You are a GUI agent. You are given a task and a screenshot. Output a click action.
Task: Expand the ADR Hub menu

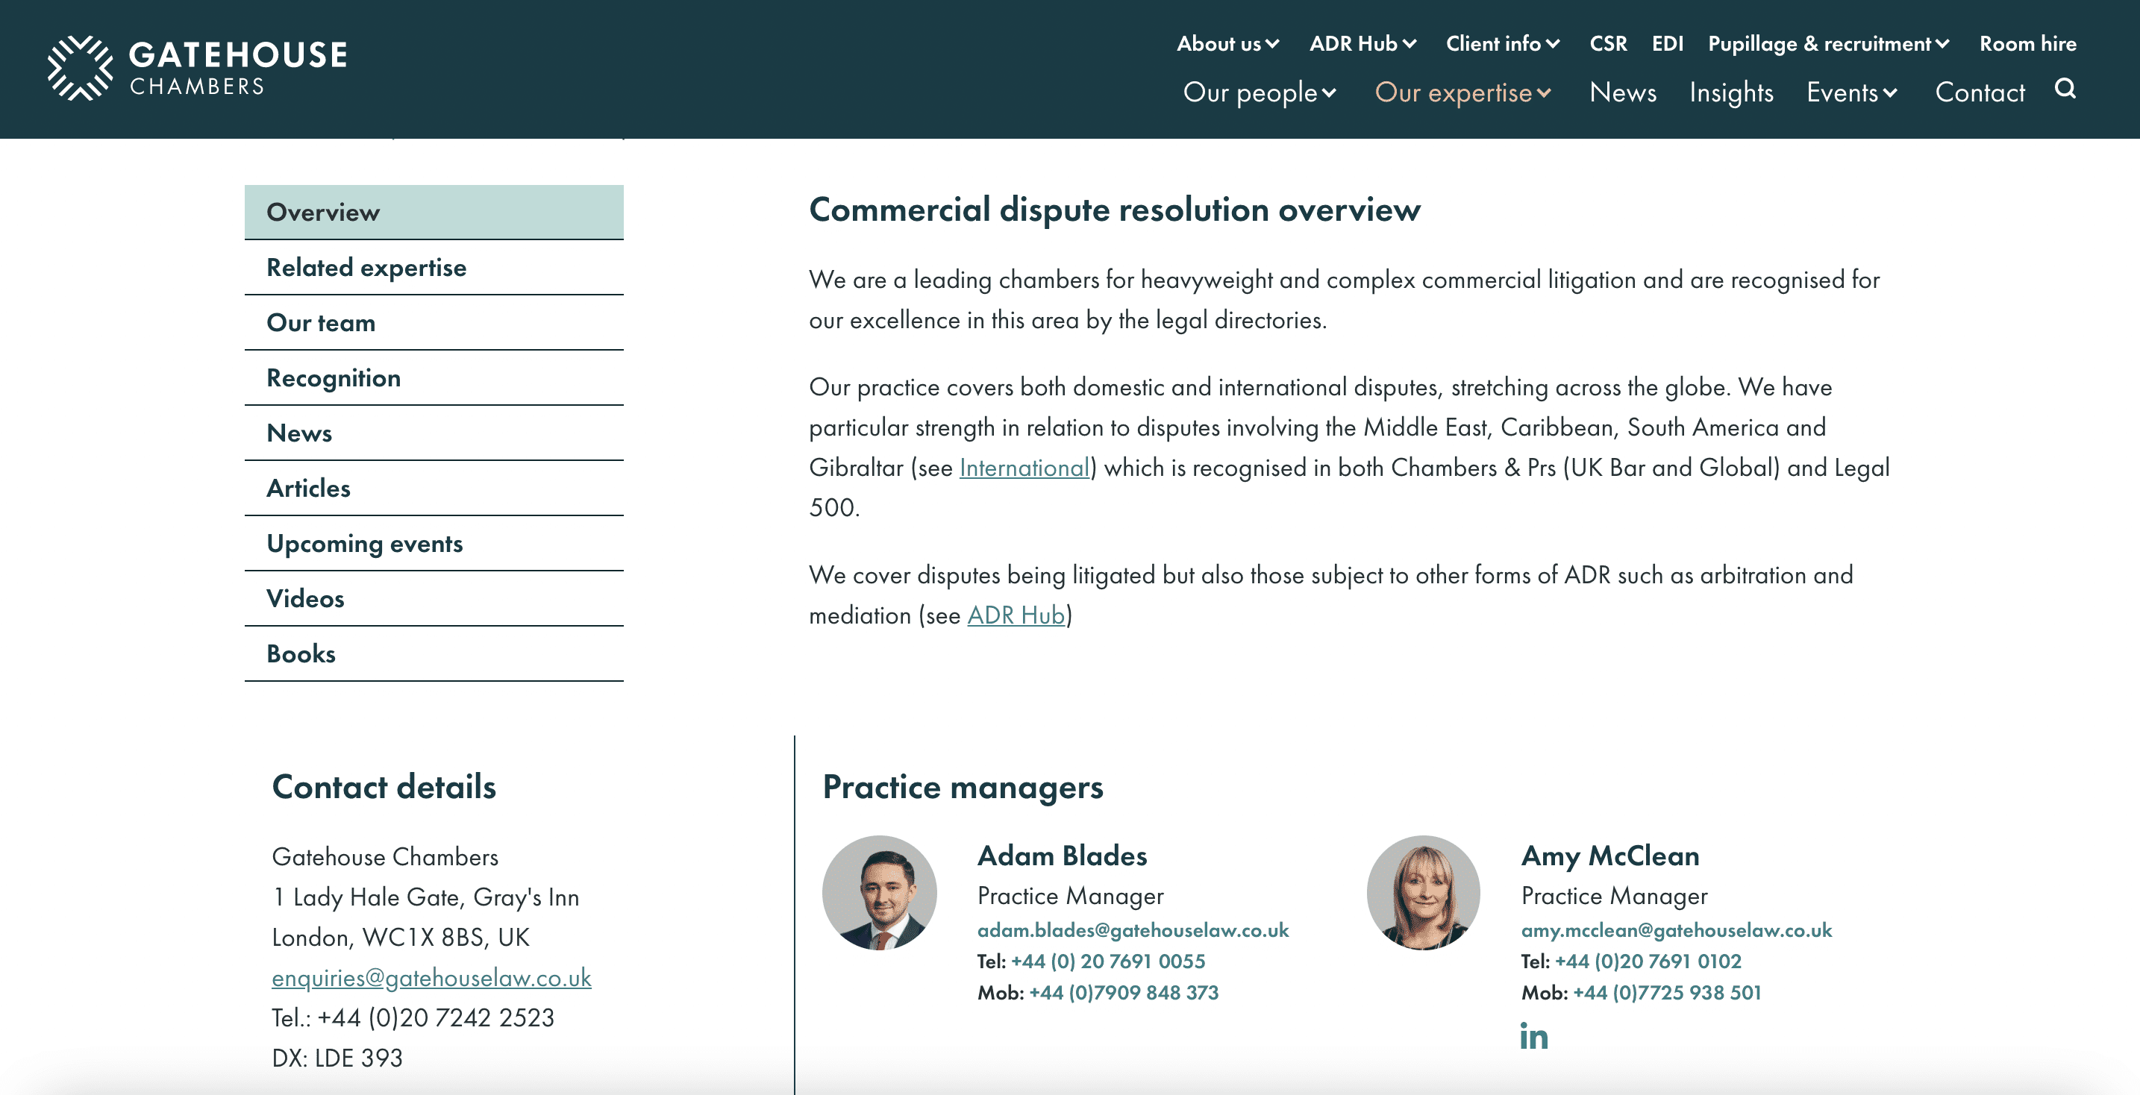(x=1362, y=43)
